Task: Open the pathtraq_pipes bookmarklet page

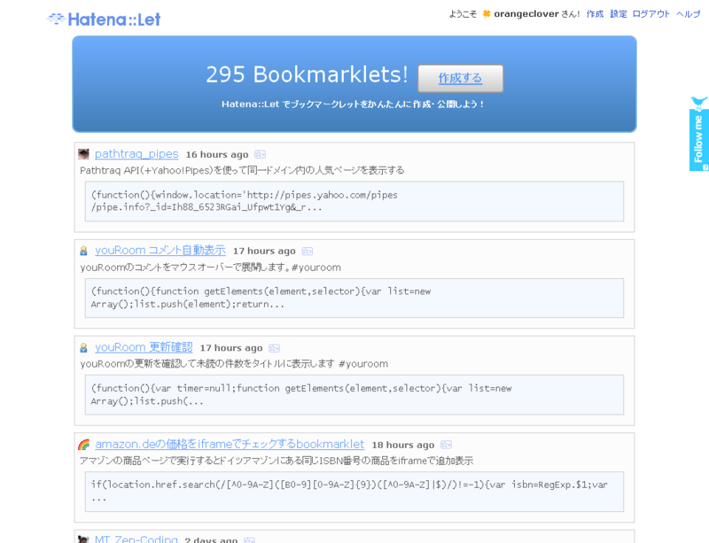Action: click(x=136, y=153)
